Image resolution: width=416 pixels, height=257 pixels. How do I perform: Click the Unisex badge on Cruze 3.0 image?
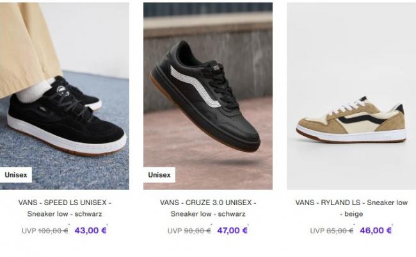[159, 175]
